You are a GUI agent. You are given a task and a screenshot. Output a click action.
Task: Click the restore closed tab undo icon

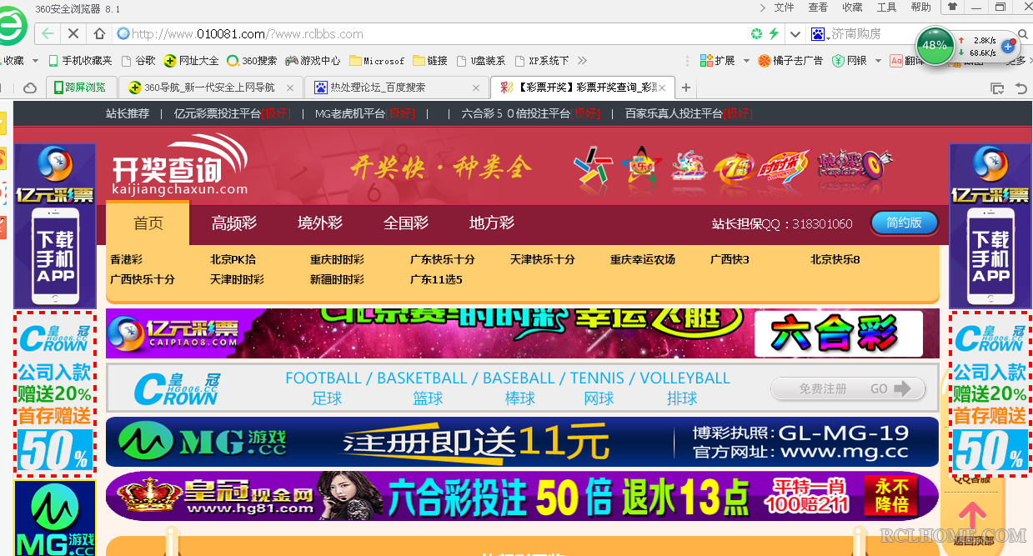pyautogui.click(x=1020, y=88)
